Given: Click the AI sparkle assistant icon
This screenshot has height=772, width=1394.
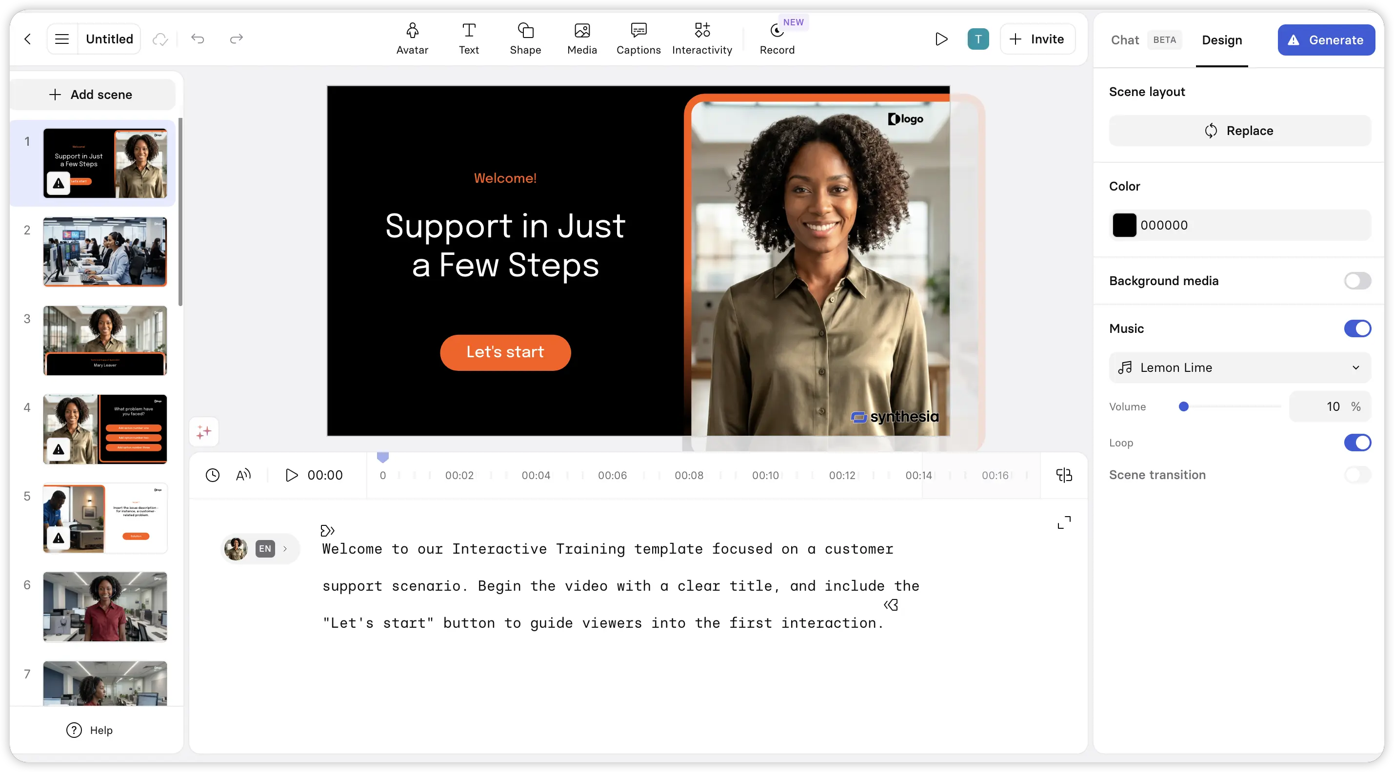Looking at the screenshot, I should [x=204, y=431].
